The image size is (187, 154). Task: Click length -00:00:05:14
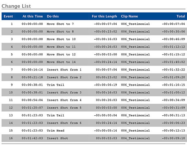(x=105, y=131)
